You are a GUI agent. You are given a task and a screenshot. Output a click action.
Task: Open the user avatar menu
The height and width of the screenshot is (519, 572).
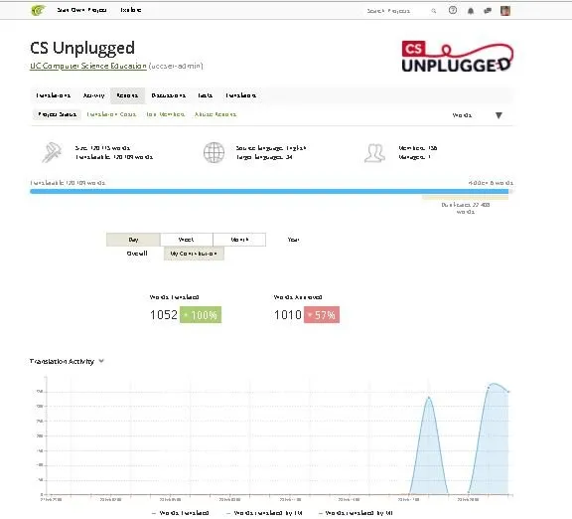click(505, 11)
